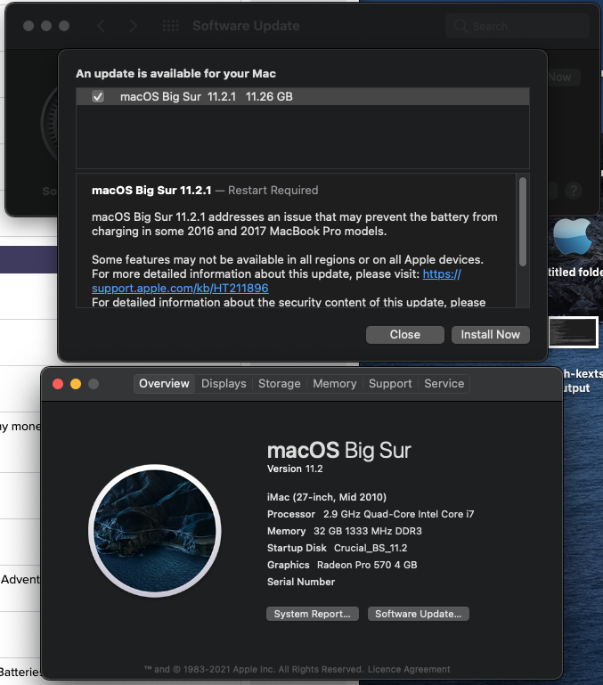Switch to the Displays tab
Image resolution: width=603 pixels, height=685 pixels.
(x=224, y=384)
